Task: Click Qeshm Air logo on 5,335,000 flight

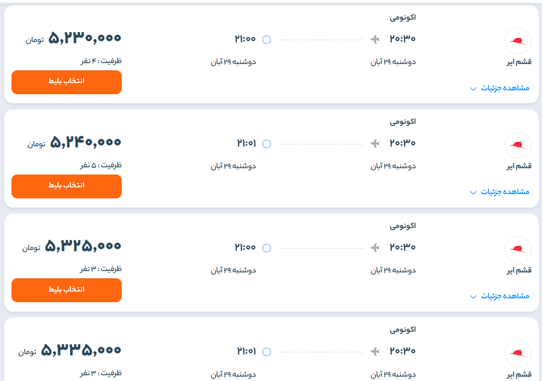Action: coord(518,353)
